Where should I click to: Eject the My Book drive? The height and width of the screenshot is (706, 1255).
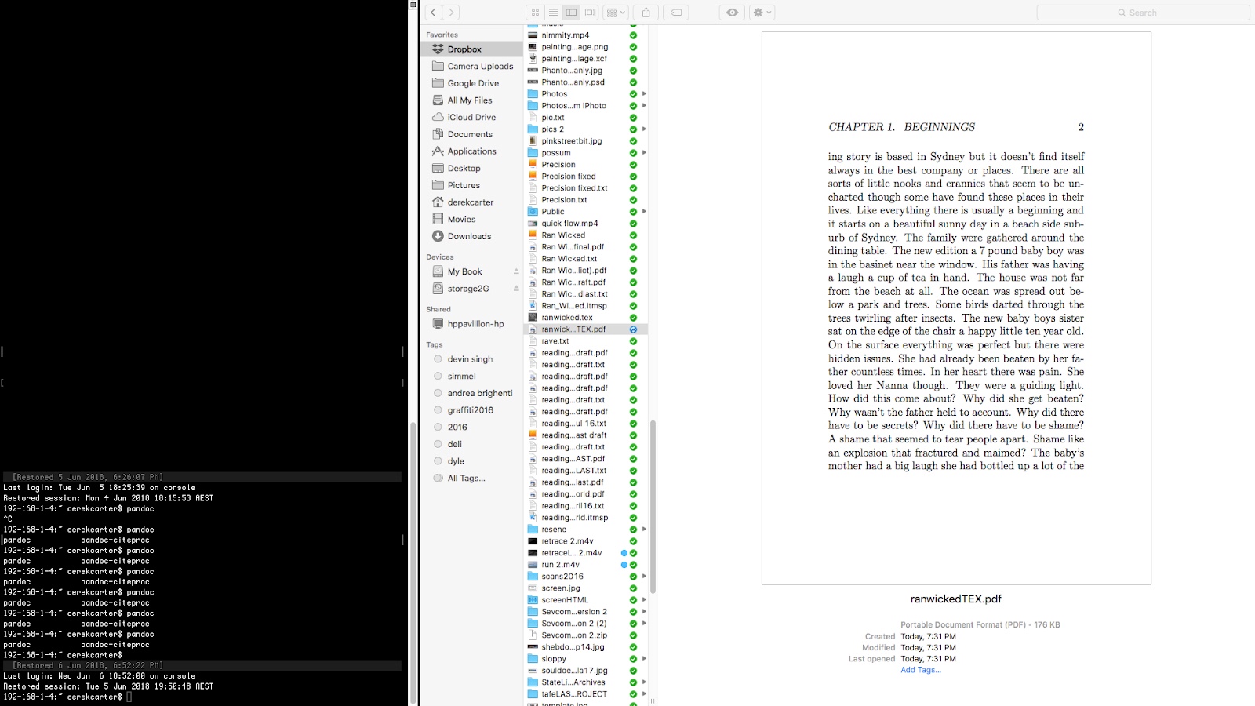[x=516, y=271]
